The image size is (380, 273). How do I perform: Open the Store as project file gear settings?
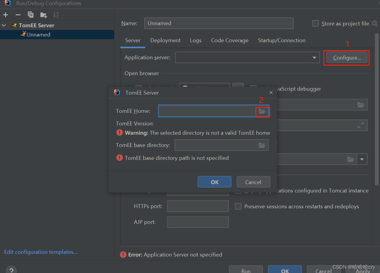coord(374,23)
